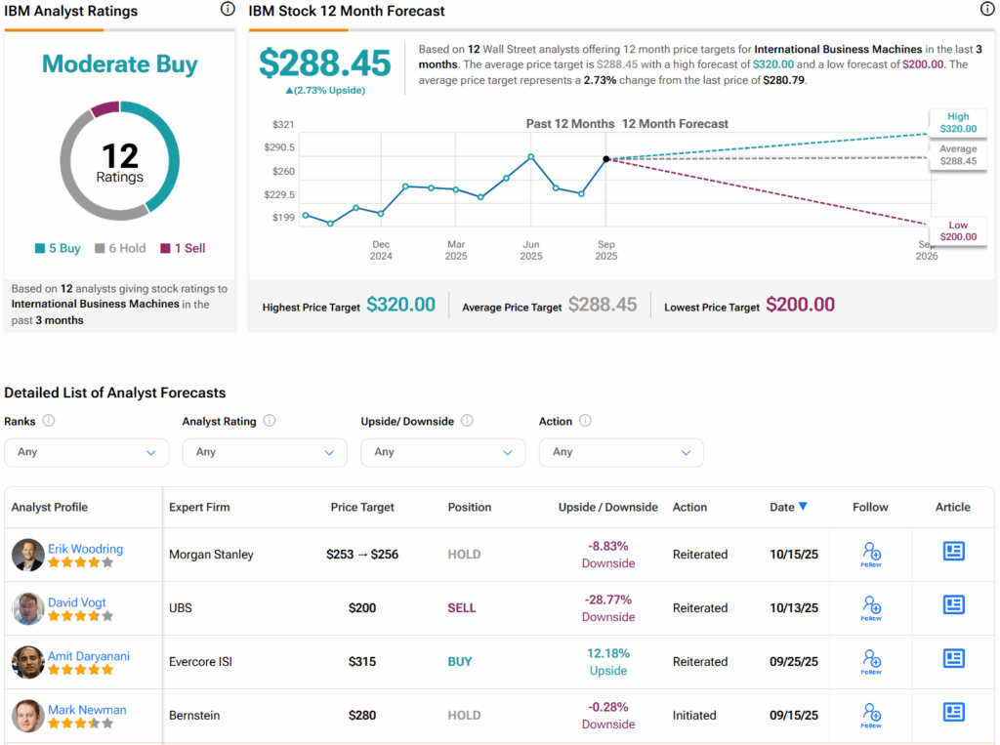Follow analyst Erik Woodring
This screenshot has width=1000, height=745.
pos(870,554)
